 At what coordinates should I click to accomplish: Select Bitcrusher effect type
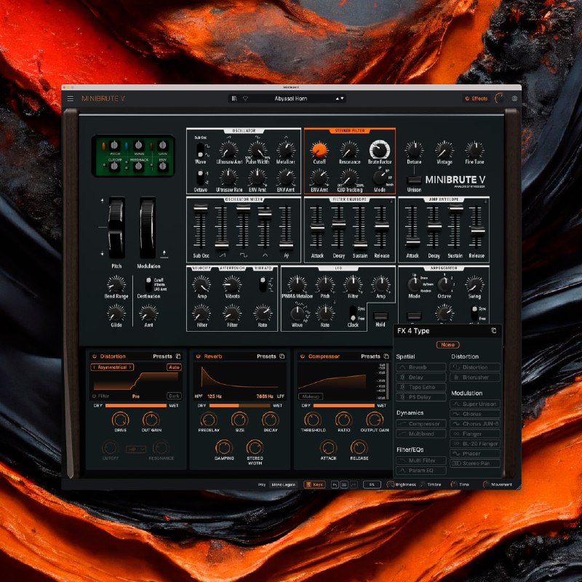[475, 377]
